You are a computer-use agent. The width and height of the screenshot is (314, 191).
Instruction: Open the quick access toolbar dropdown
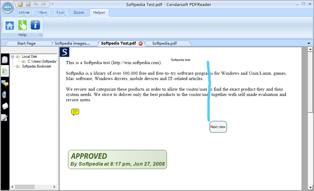[52, 4]
